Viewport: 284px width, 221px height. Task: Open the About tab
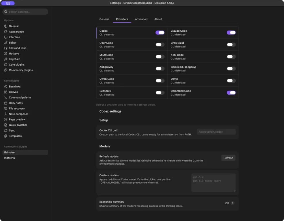point(158,19)
